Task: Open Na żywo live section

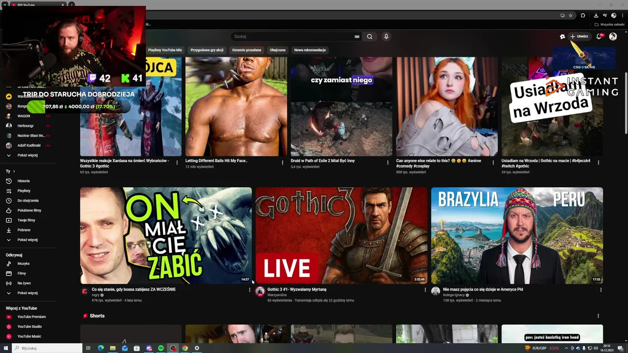Action: (x=24, y=283)
